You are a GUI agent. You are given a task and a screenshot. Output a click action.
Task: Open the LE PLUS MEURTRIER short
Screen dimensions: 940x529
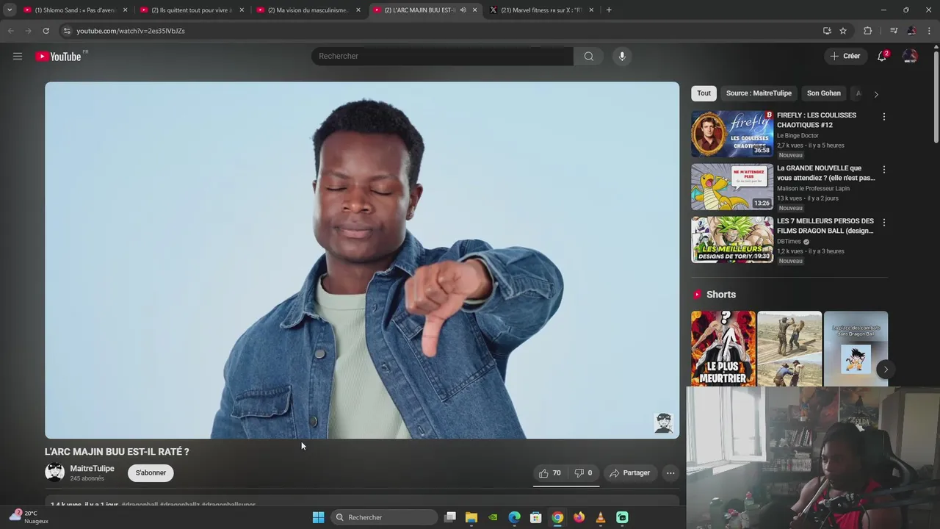click(723, 348)
